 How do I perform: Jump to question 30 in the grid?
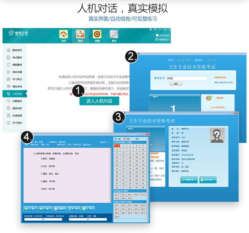click(x=143, y=165)
